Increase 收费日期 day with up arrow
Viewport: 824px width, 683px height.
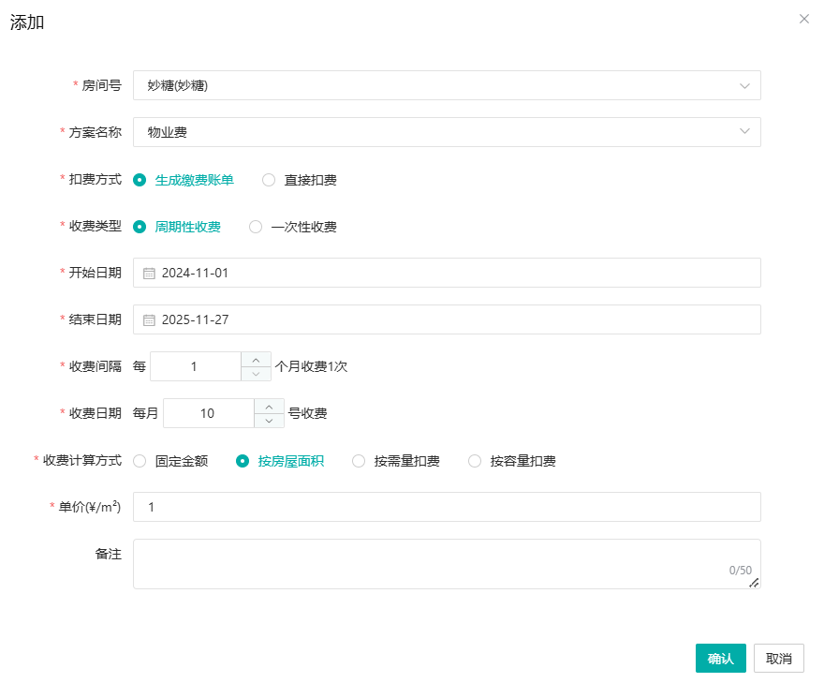(x=269, y=406)
